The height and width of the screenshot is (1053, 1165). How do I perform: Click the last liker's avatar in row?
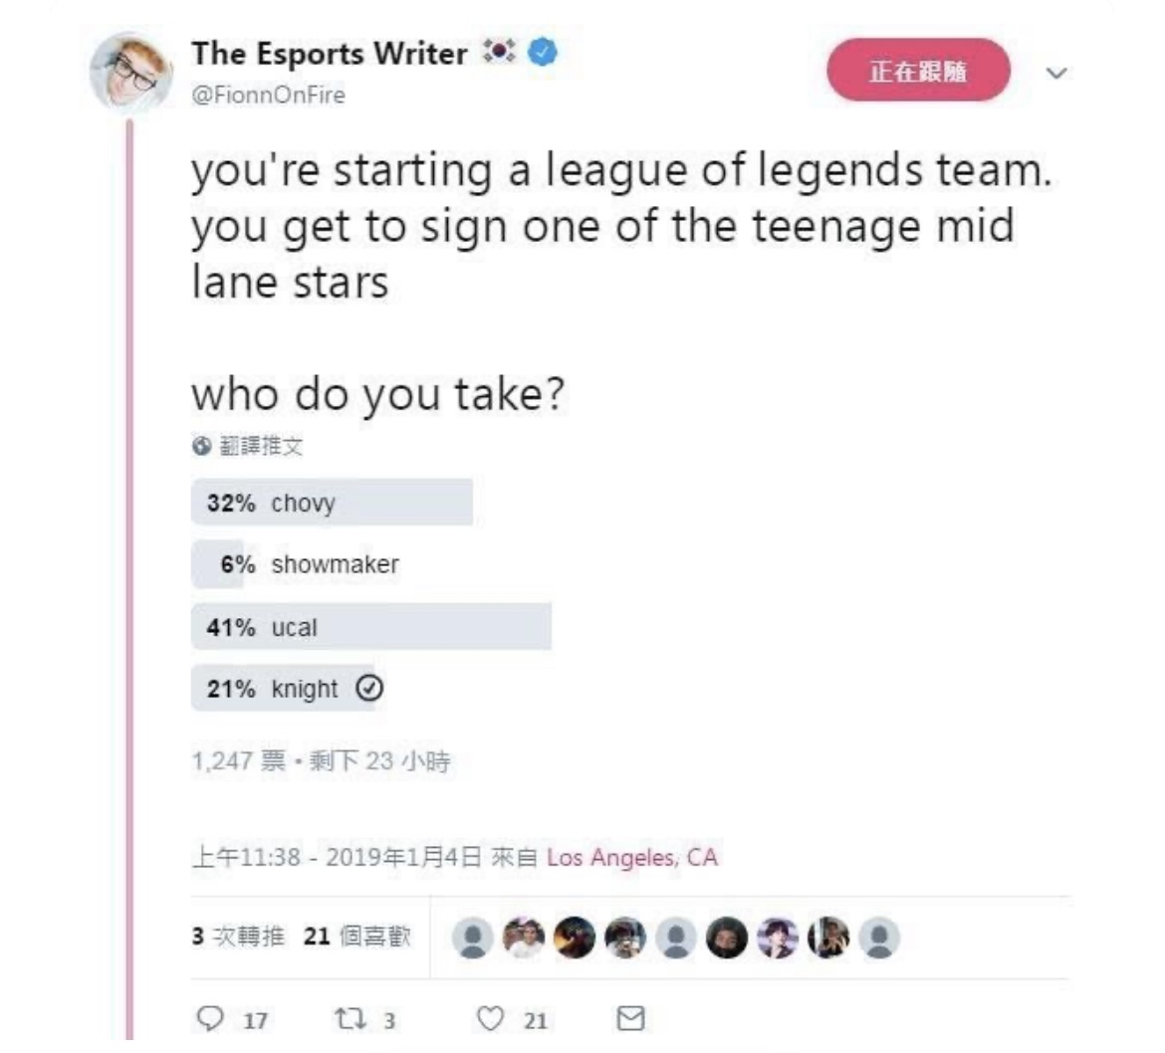coord(879,938)
